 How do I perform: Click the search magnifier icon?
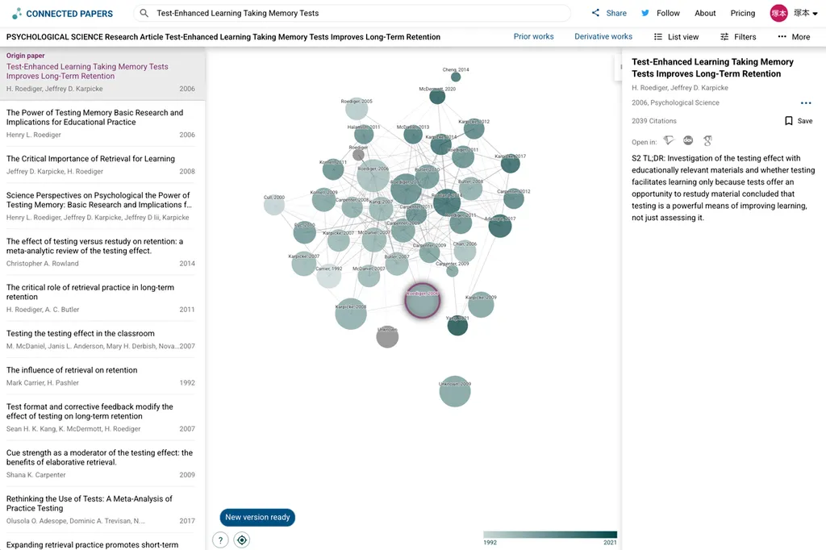[144, 14]
